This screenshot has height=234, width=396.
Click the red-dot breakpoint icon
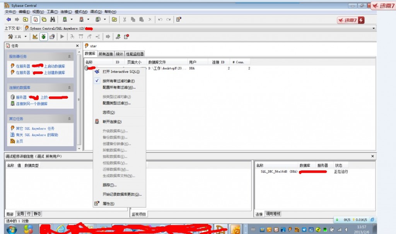click(126, 37)
